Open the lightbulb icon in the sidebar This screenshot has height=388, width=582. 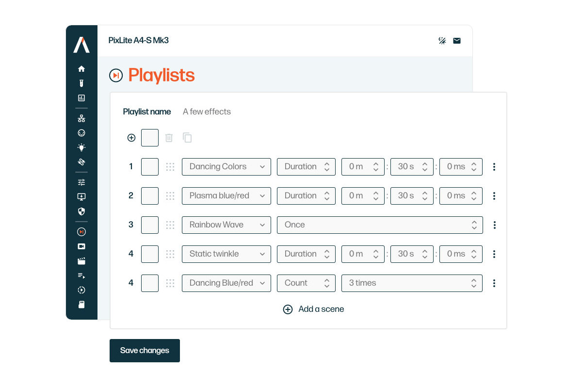(x=81, y=147)
